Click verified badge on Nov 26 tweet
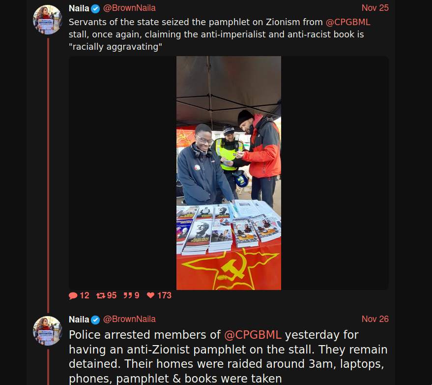This screenshot has width=432, height=385. (x=95, y=320)
